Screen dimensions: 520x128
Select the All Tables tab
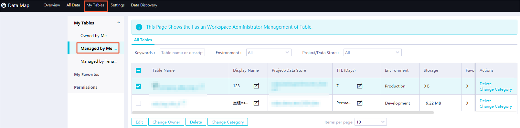(143, 40)
